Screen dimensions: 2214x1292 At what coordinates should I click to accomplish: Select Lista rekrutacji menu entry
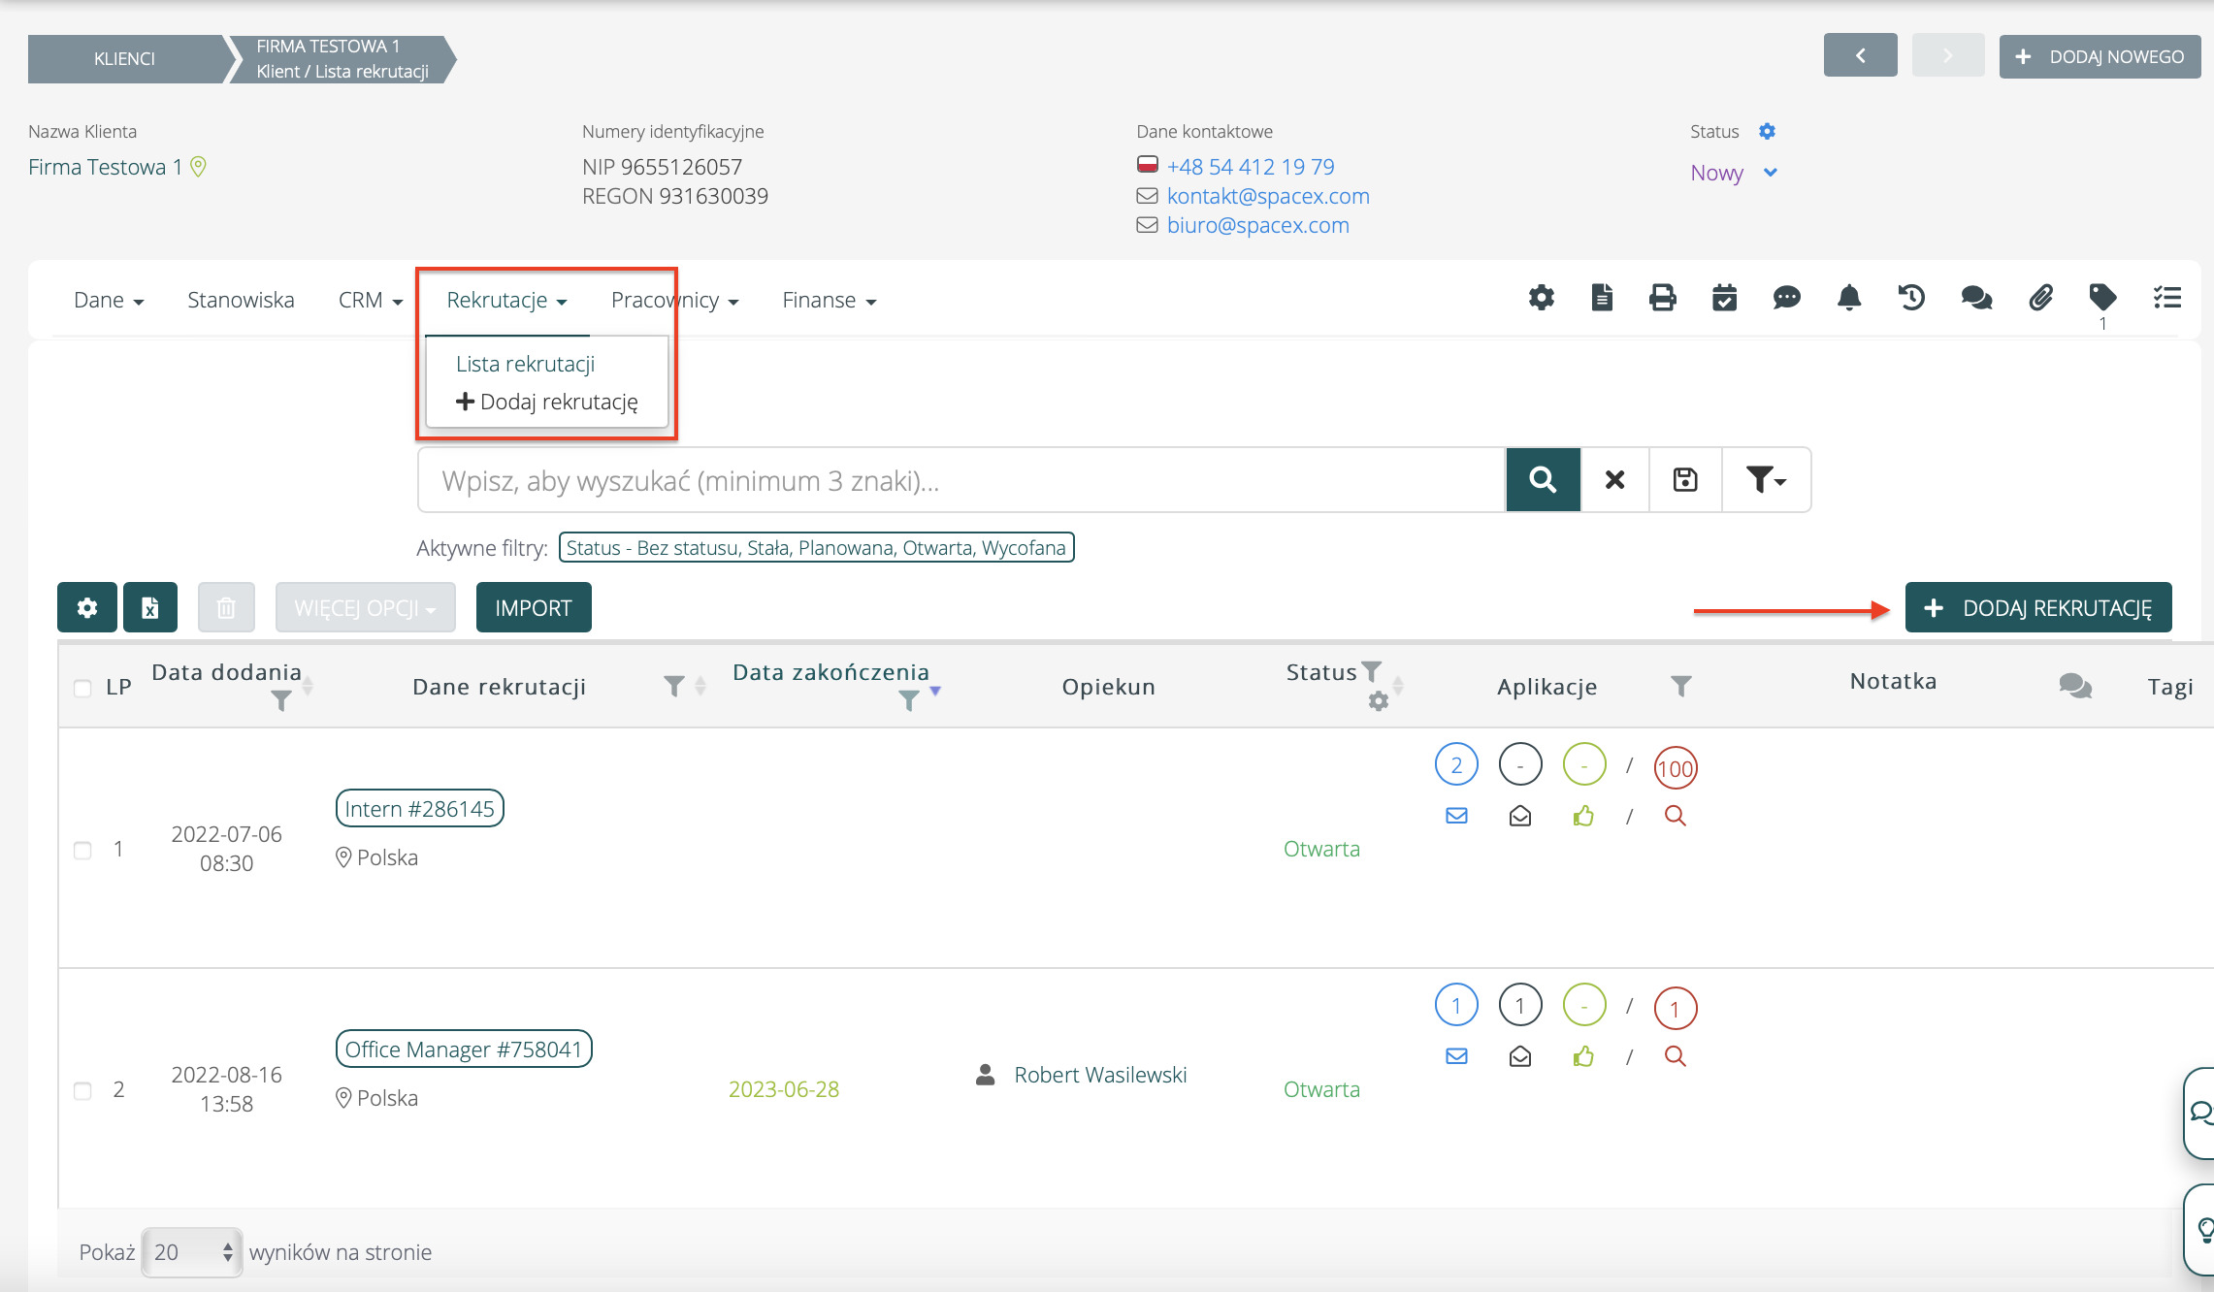click(x=525, y=364)
